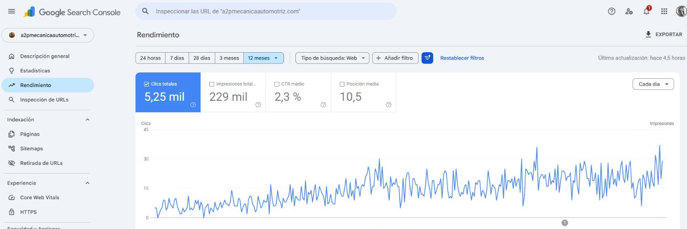Open Rendimiento in sidebar

coord(48,85)
